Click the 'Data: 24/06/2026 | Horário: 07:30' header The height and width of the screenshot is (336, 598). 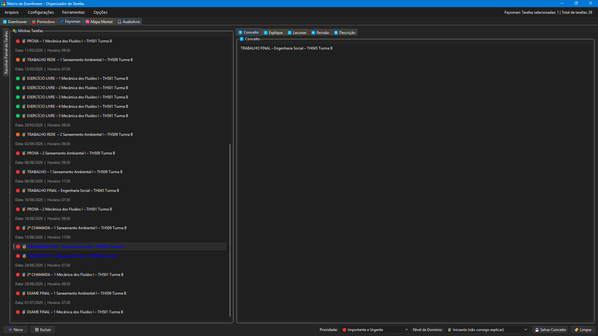[x=43, y=265]
